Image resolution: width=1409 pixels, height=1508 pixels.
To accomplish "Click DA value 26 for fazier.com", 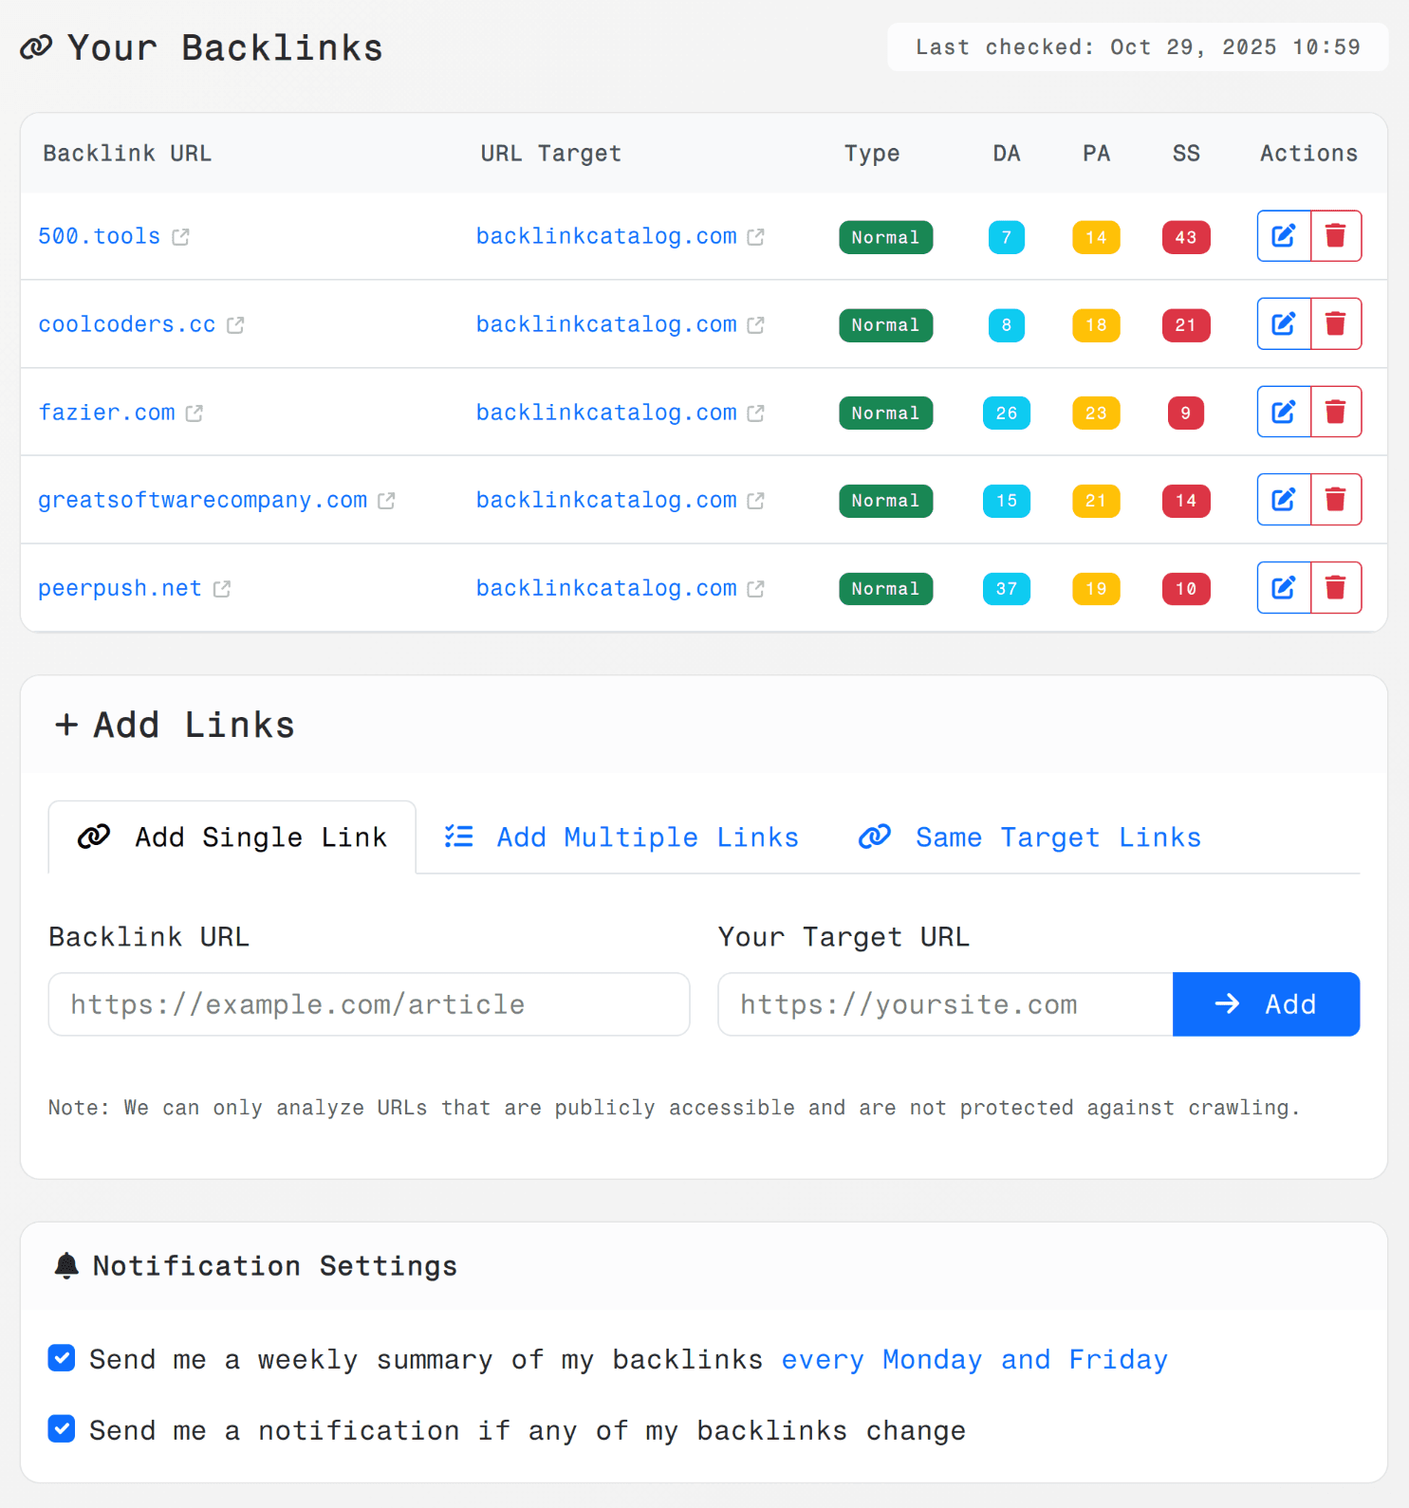I will click(1006, 414).
